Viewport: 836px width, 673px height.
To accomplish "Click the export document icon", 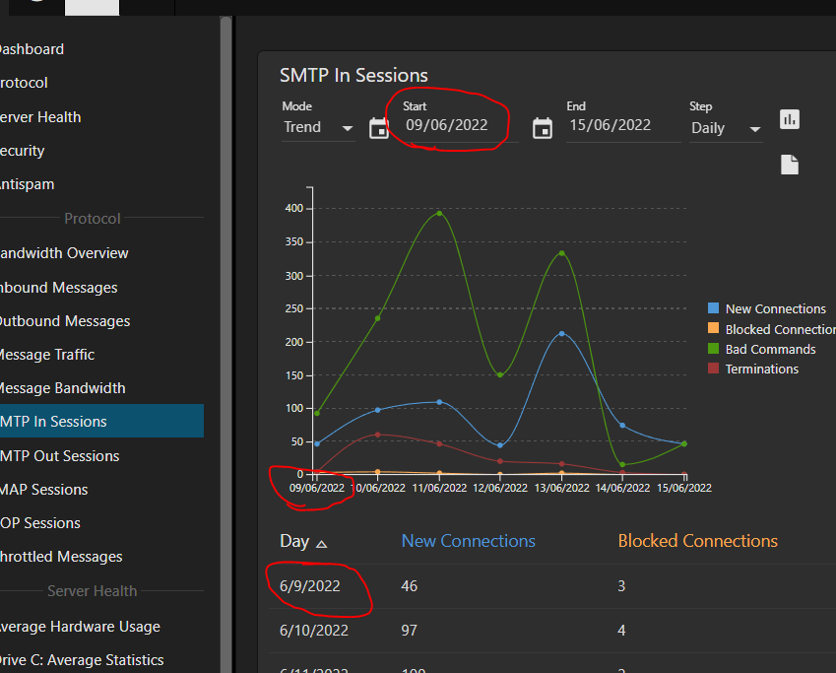I will [790, 165].
